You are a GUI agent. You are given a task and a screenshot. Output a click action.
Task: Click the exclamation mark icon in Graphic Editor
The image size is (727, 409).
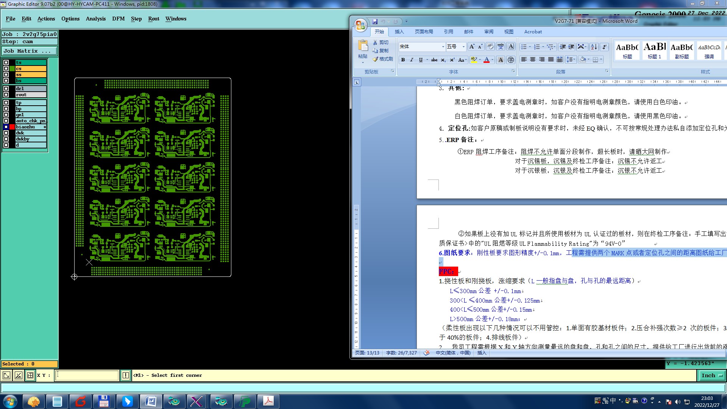126,375
